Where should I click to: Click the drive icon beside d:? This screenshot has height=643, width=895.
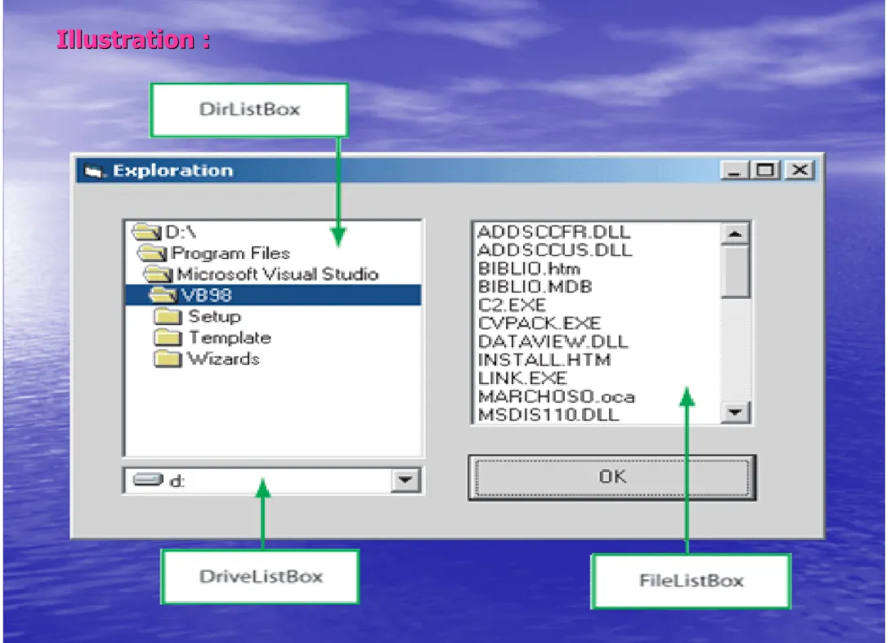coord(148,480)
